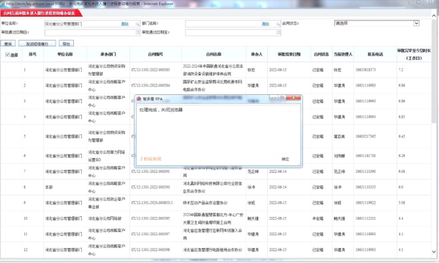The image size is (439, 263).
Task: Click the 6.26 duration value
Action: tap(402, 156)
